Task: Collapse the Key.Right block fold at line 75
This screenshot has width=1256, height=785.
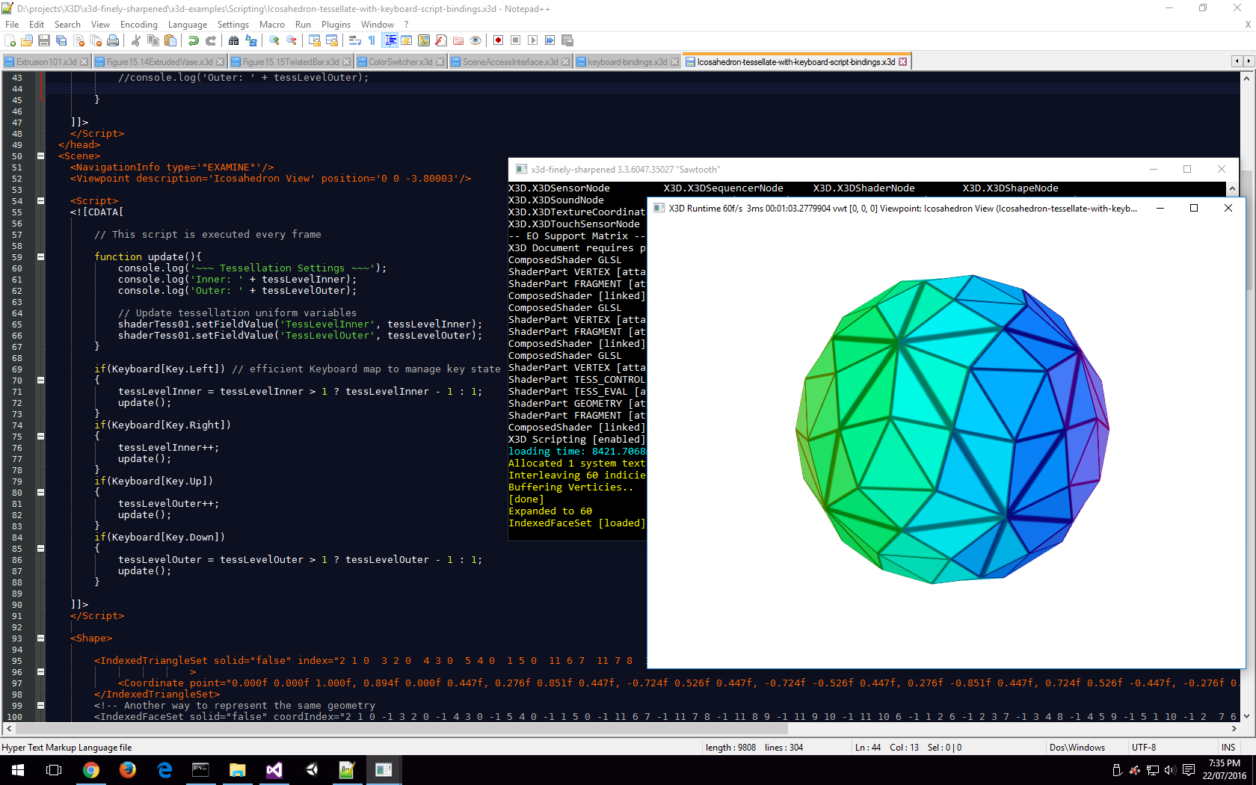Action: coord(40,437)
